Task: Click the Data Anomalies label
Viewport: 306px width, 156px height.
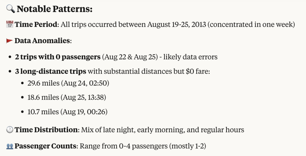Action: pos(42,41)
